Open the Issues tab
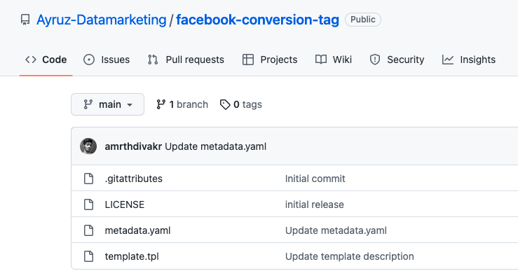 [x=107, y=60]
